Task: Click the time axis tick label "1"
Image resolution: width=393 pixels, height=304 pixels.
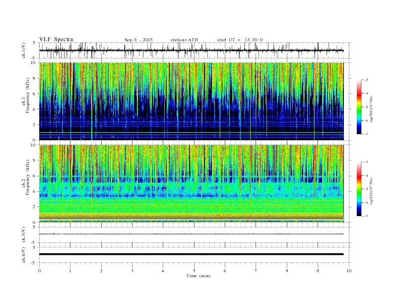Action: click(70, 271)
